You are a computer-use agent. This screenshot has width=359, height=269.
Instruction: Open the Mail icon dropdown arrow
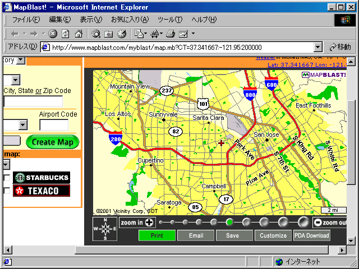click(x=146, y=34)
